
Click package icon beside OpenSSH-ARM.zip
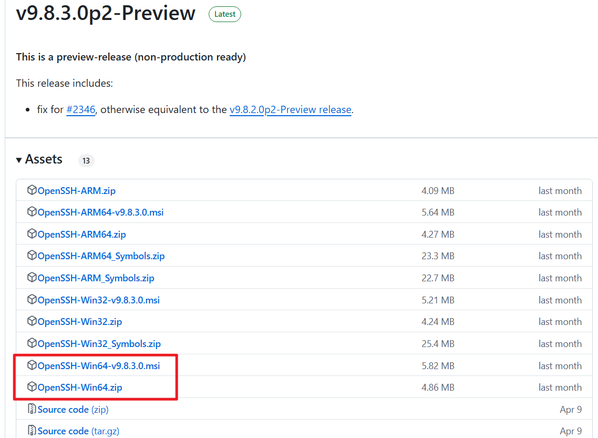pos(32,190)
